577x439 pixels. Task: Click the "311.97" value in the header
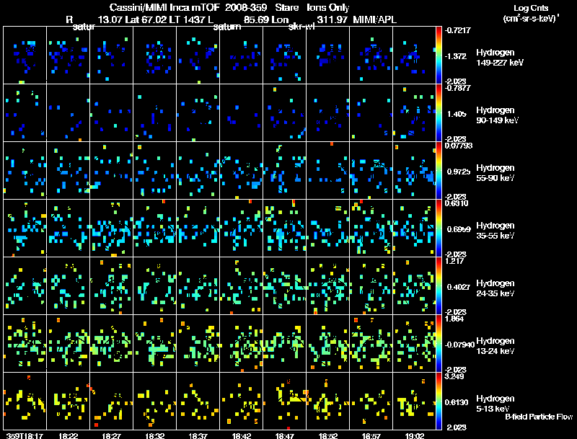332,20
